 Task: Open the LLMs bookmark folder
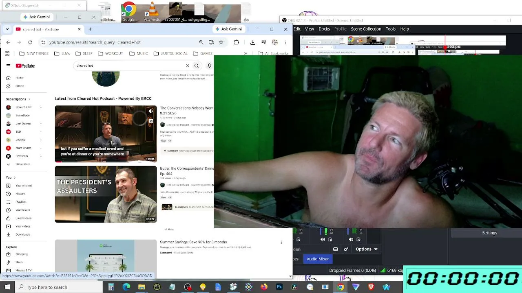point(62,53)
